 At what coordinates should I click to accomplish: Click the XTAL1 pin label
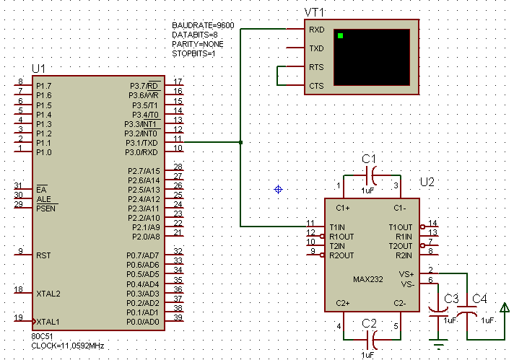click(48, 322)
